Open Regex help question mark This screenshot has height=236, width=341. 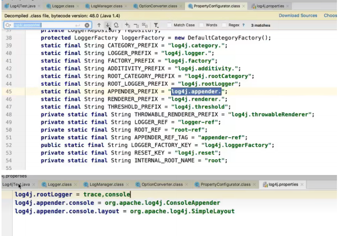click(243, 25)
